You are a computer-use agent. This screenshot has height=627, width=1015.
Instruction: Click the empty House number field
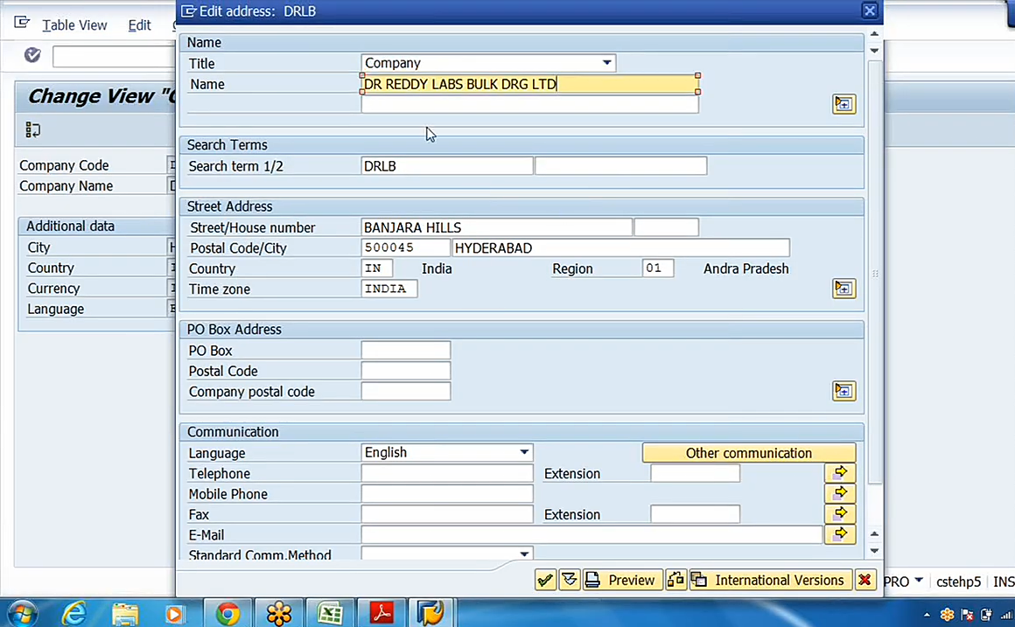point(666,227)
